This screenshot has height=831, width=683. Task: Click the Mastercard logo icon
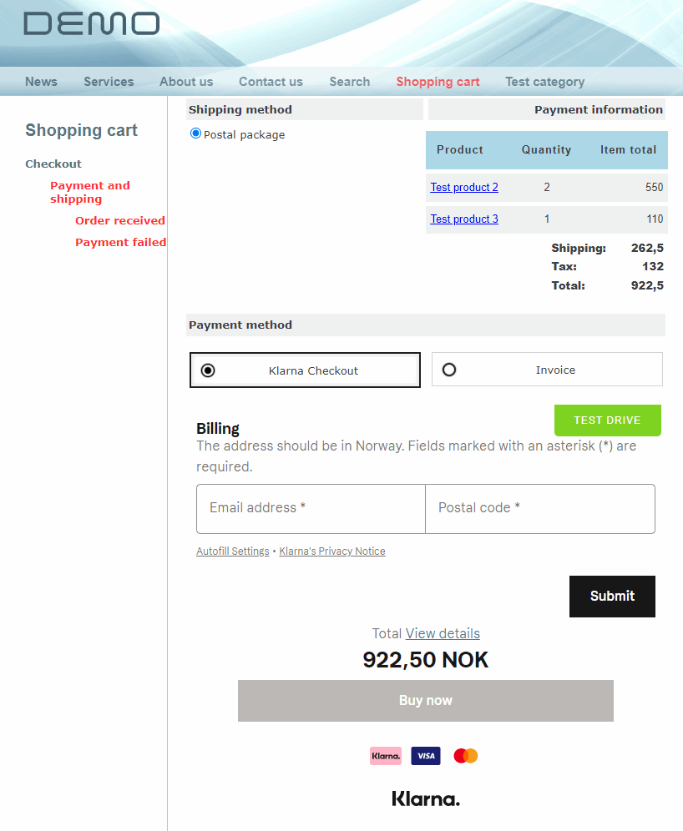[466, 756]
